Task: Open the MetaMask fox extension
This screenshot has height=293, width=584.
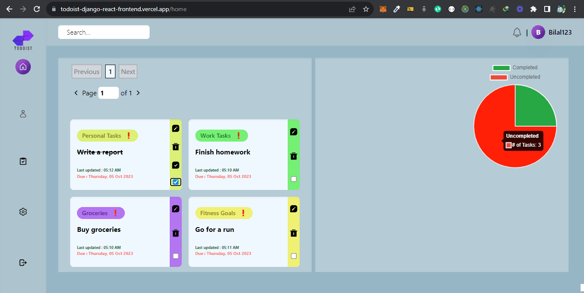Action: coord(383,9)
